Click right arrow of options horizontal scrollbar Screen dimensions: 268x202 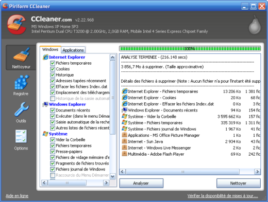(106, 182)
